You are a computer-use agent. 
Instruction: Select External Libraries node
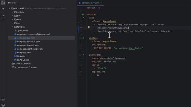pos(22,64)
